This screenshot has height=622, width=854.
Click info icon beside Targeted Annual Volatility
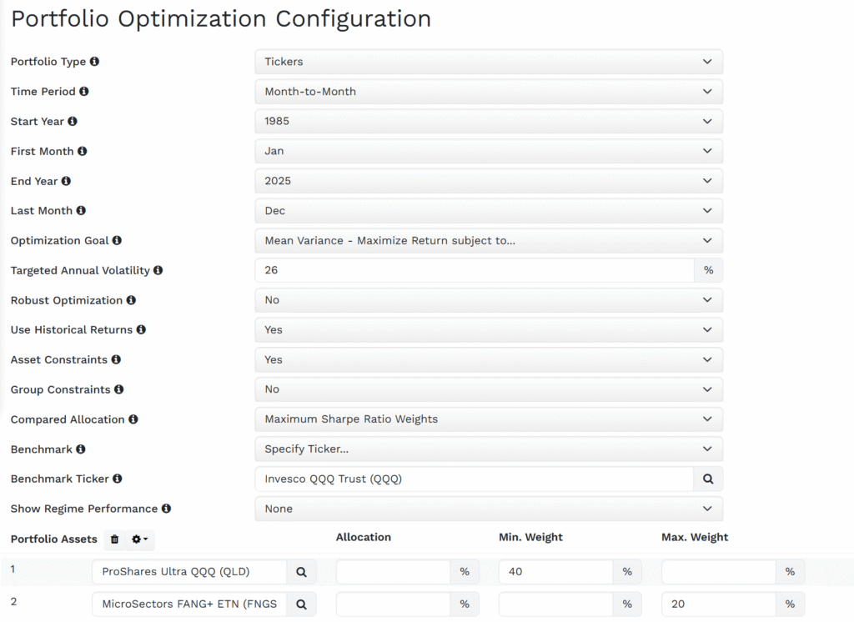click(158, 270)
